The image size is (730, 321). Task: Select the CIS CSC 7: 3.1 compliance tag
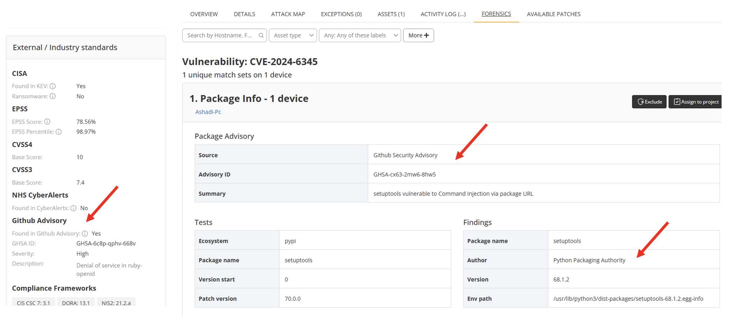(x=33, y=303)
